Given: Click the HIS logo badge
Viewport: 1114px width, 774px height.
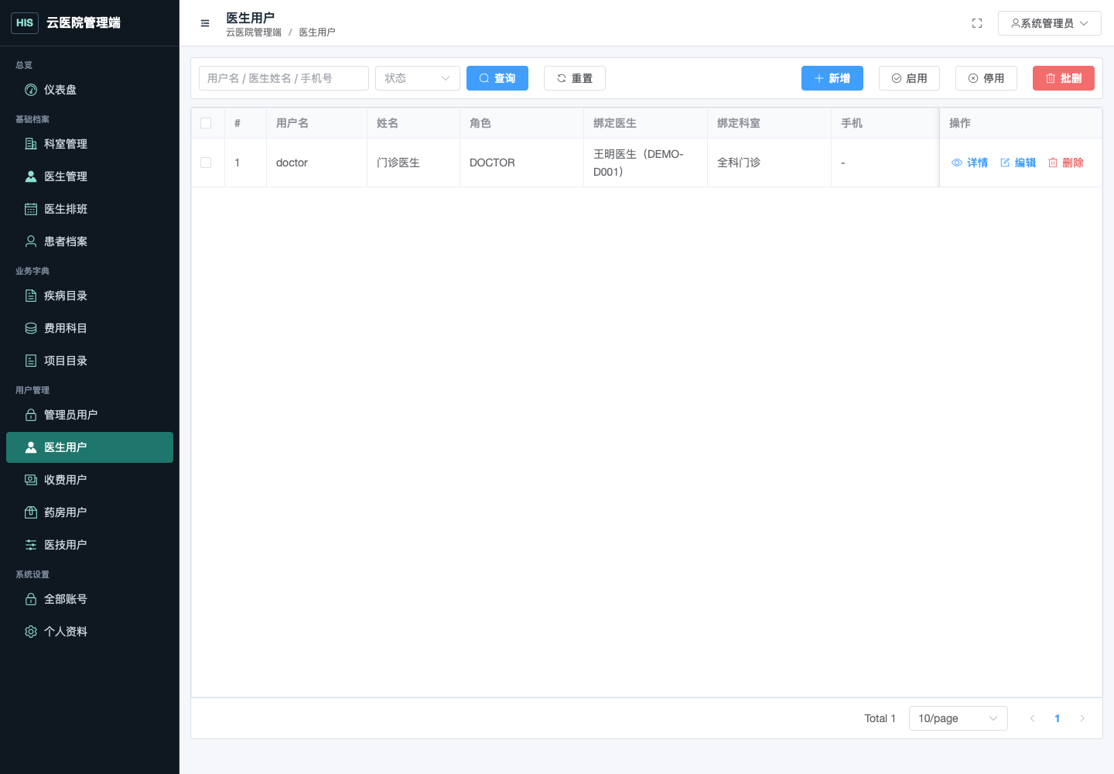Looking at the screenshot, I should click(x=25, y=23).
